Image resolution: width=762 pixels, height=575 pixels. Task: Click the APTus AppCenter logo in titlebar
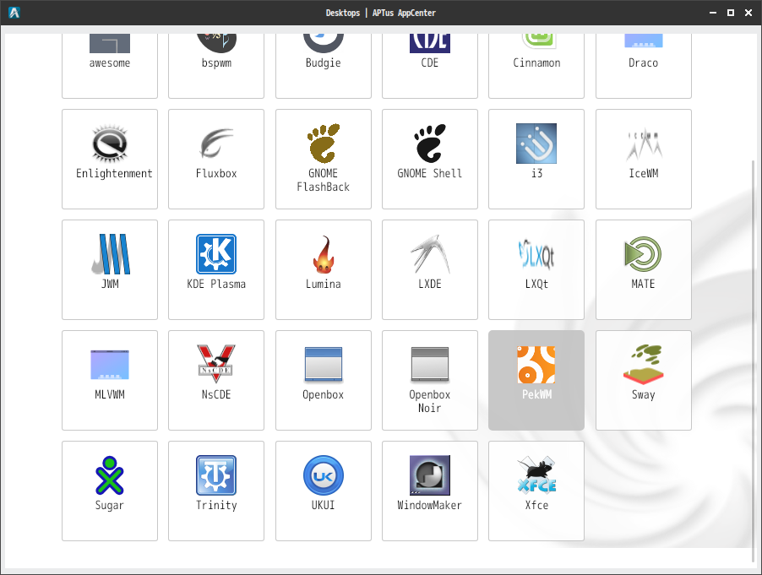[x=14, y=13]
